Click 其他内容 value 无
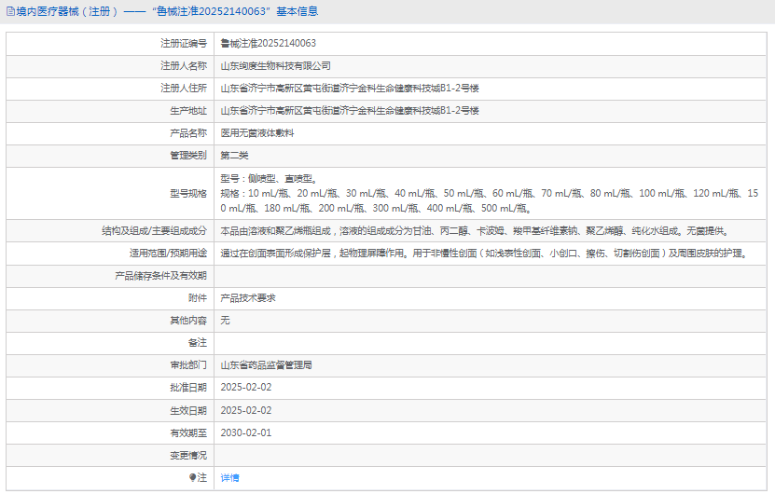 point(225,321)
